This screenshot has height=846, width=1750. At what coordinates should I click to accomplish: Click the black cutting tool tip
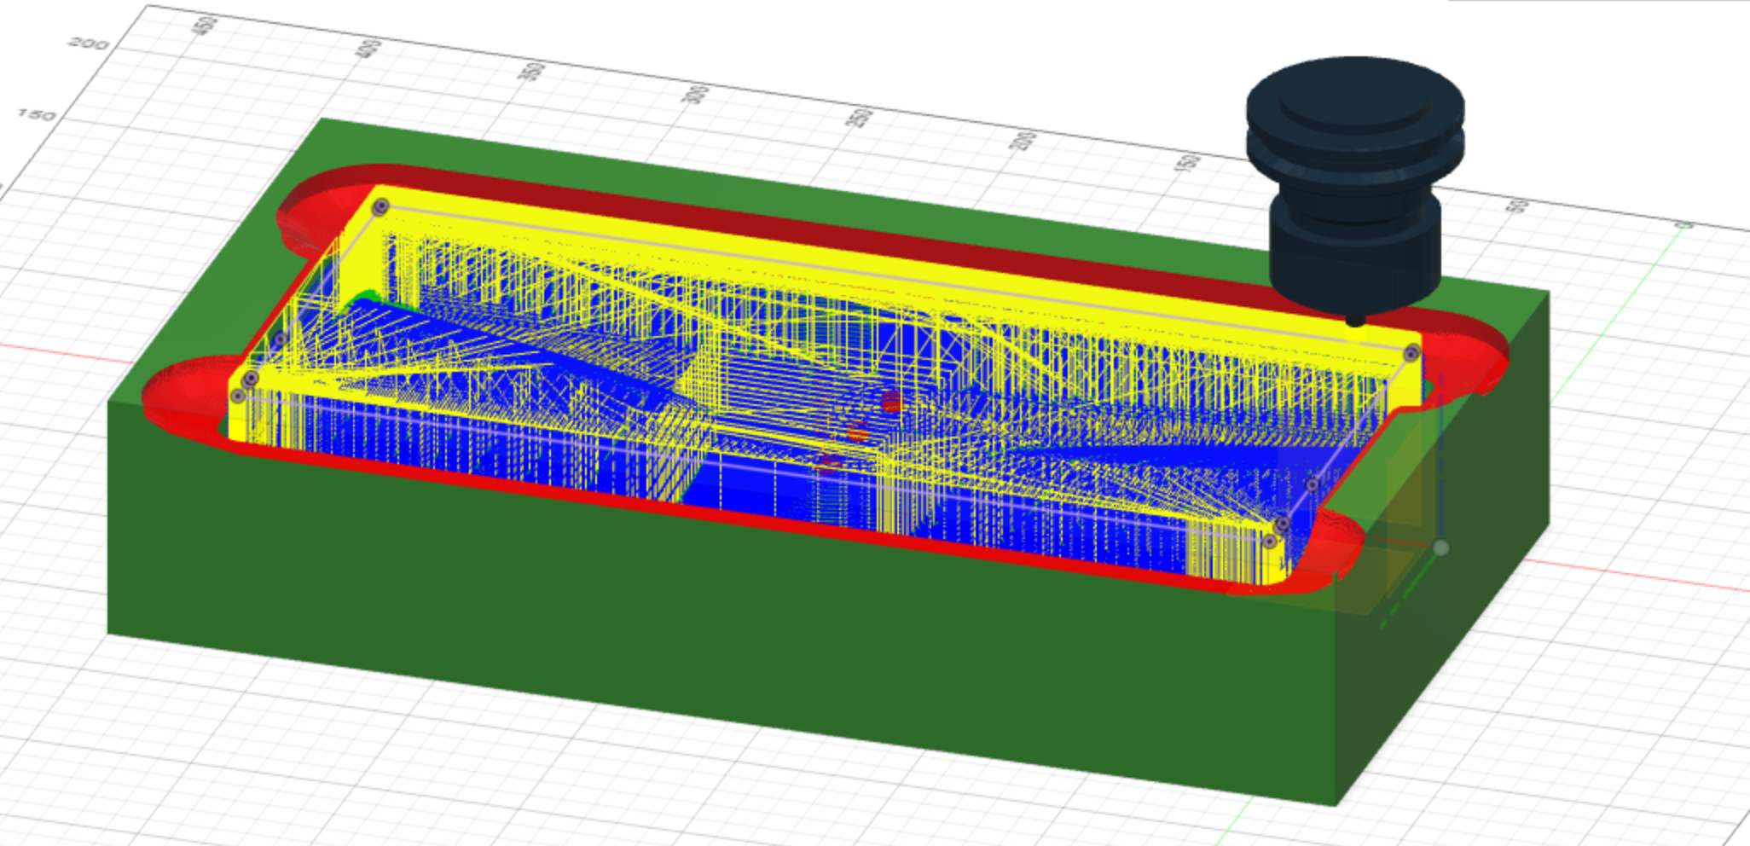1354,320
